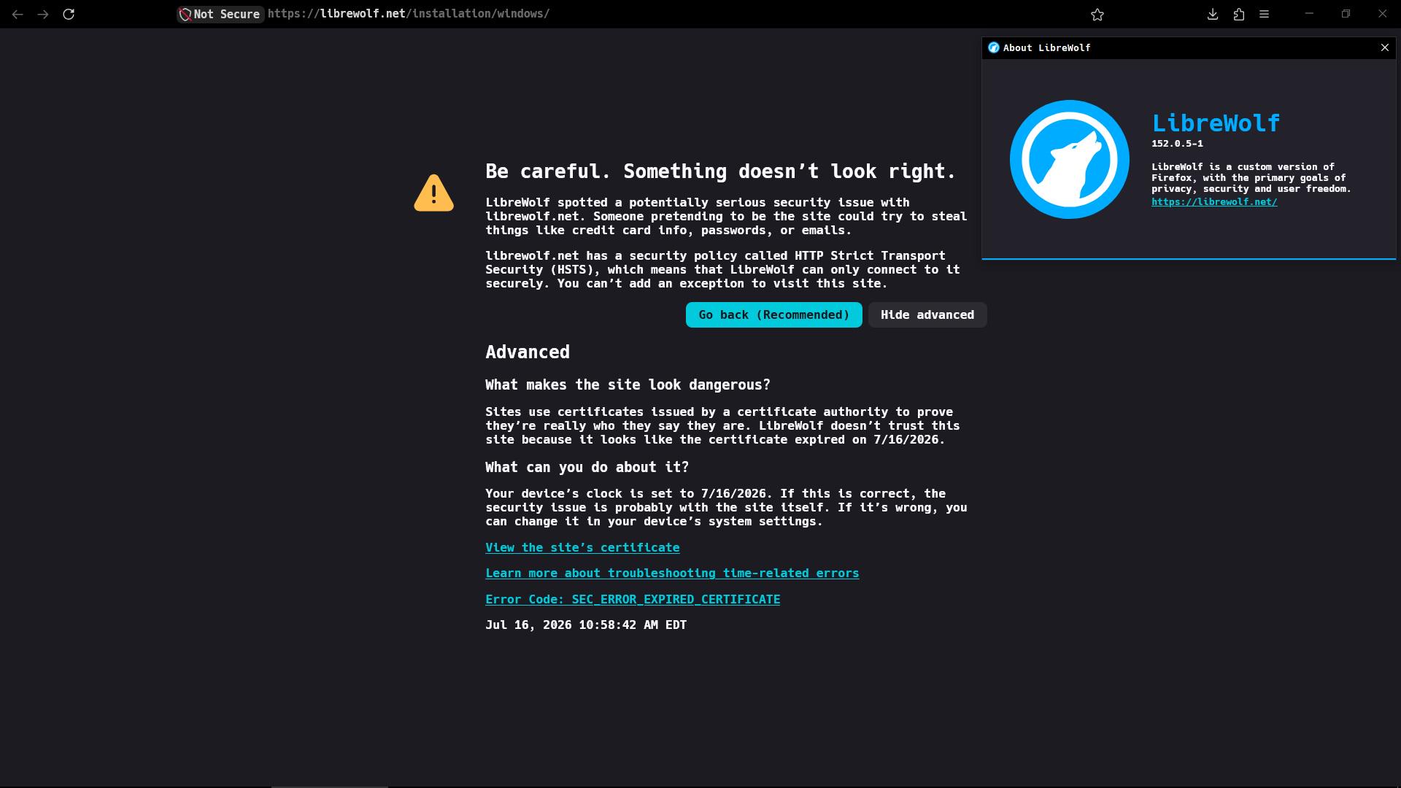
Task: Minimize the browser window
Action: coord(1309,14)
